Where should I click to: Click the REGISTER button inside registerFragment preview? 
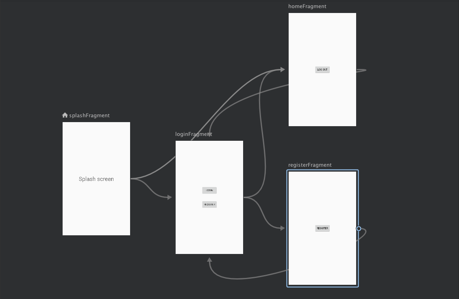(322, 228)
